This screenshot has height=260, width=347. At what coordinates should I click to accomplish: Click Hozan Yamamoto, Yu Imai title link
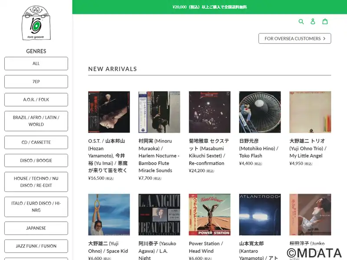pos(108,156)
